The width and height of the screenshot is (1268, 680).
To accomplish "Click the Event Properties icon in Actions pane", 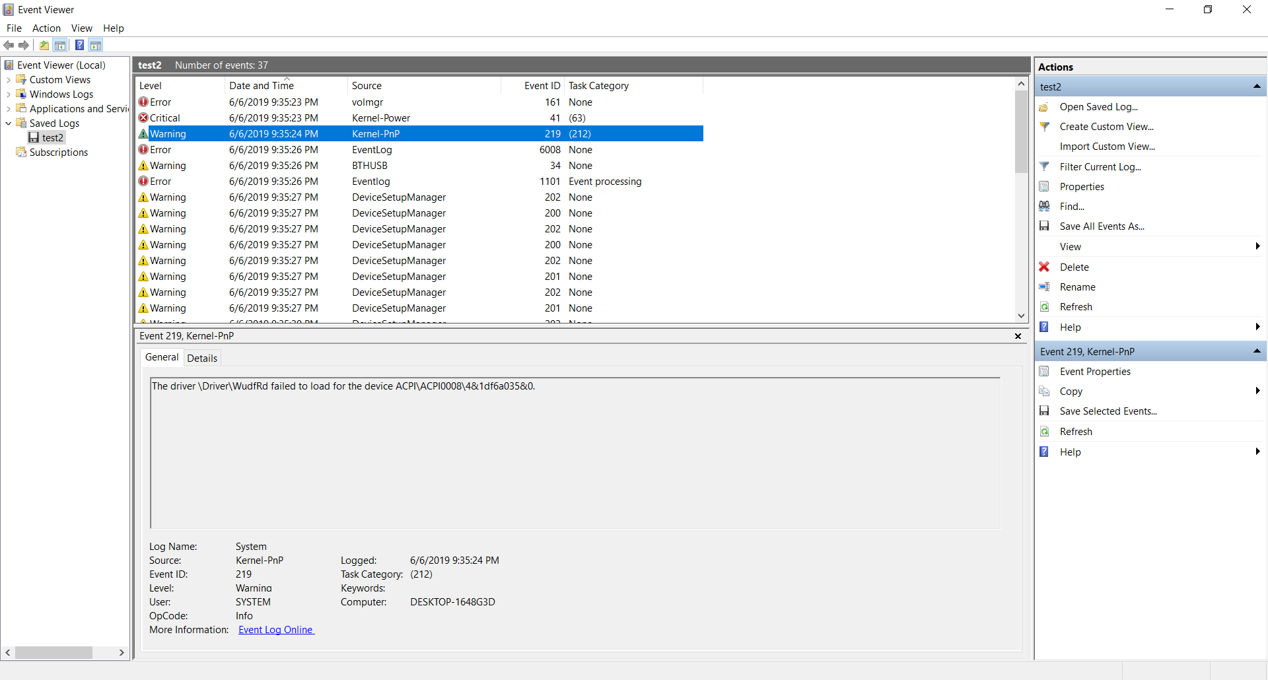I will coord(1045,371).
